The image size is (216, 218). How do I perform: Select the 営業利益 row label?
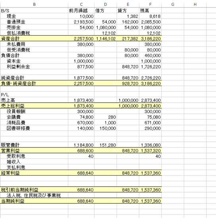pos(34,151)
